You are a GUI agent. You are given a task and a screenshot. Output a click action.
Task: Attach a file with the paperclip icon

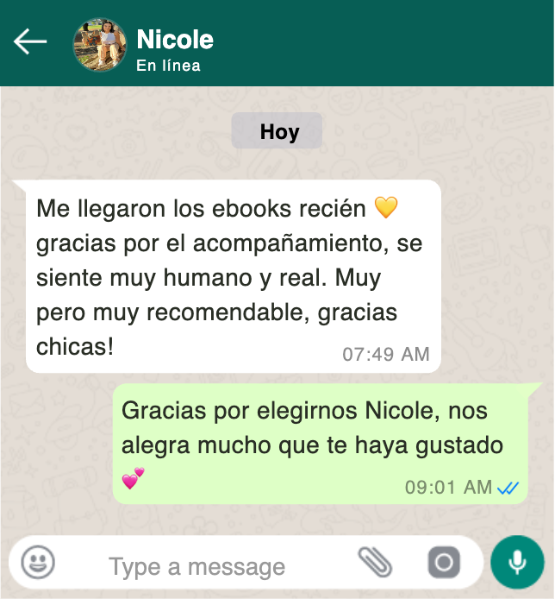[x=375, y=562]
